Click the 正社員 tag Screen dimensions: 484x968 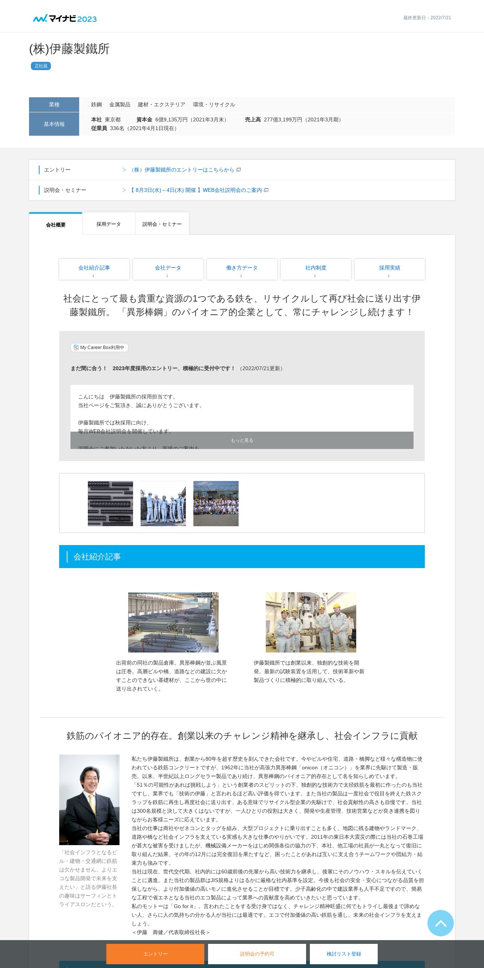pyautogui.click(x=41, y=66)
